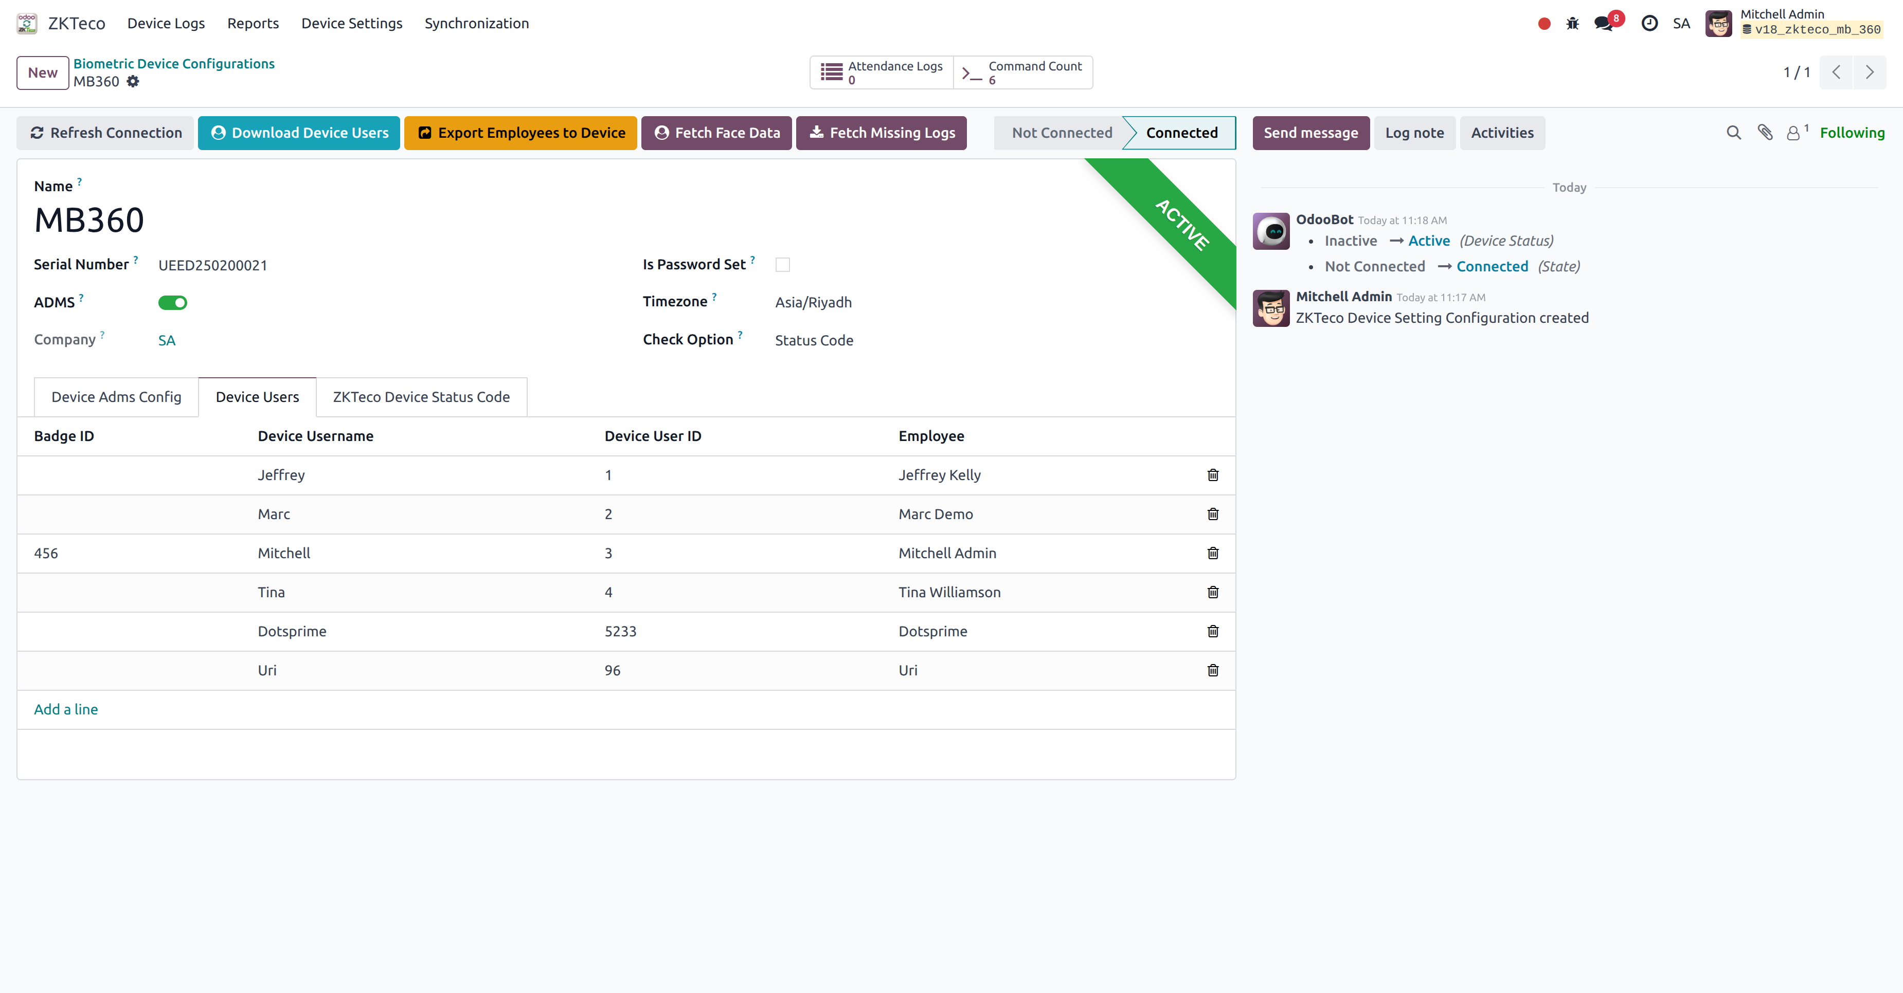
Task: Open the settings gear next to MB360
Action: coord(133,81)
